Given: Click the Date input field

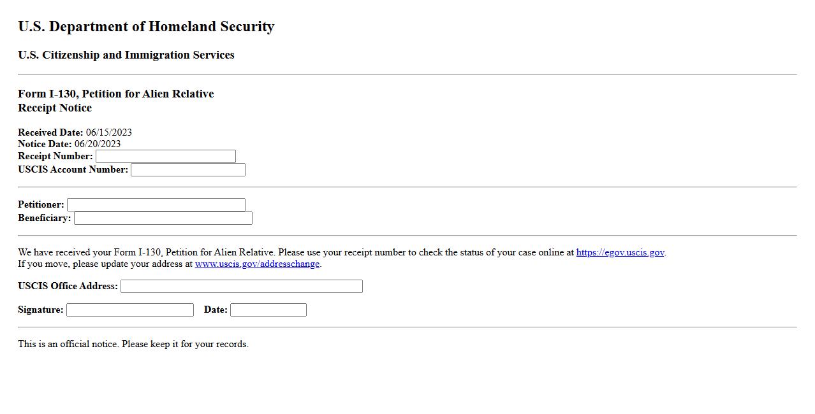Looking at the screenshot, I should (x=268, y=310).
